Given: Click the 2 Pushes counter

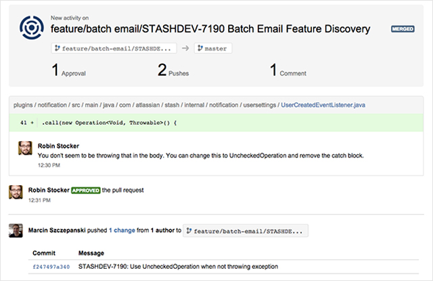Looking at the screenshot, I should coord(173,70).
